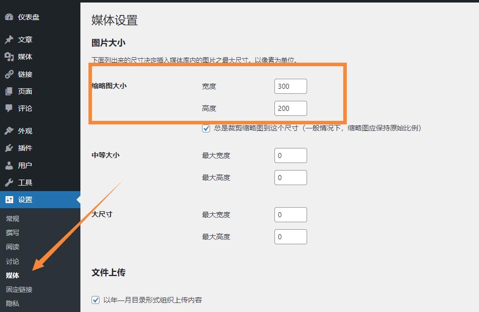Click the chain link icon for 链接
479x312 pixels.
click(9, 74)
